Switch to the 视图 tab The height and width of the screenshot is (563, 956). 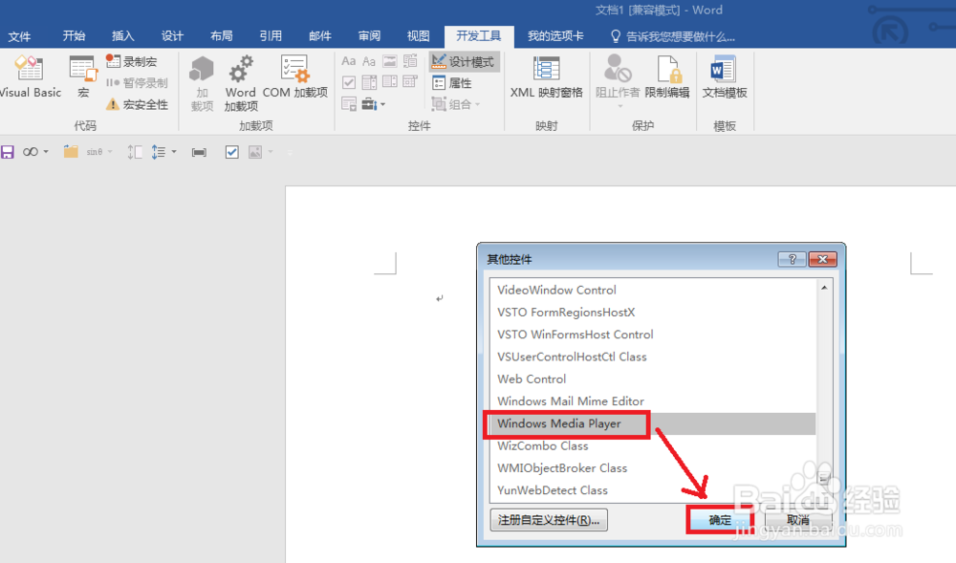point(419,36)
